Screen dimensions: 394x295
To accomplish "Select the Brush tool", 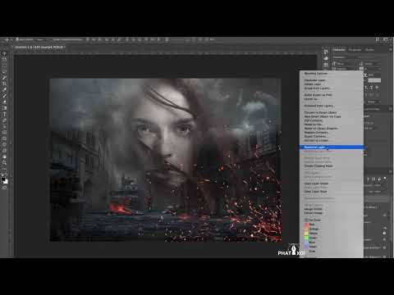I will coord(4,95).
